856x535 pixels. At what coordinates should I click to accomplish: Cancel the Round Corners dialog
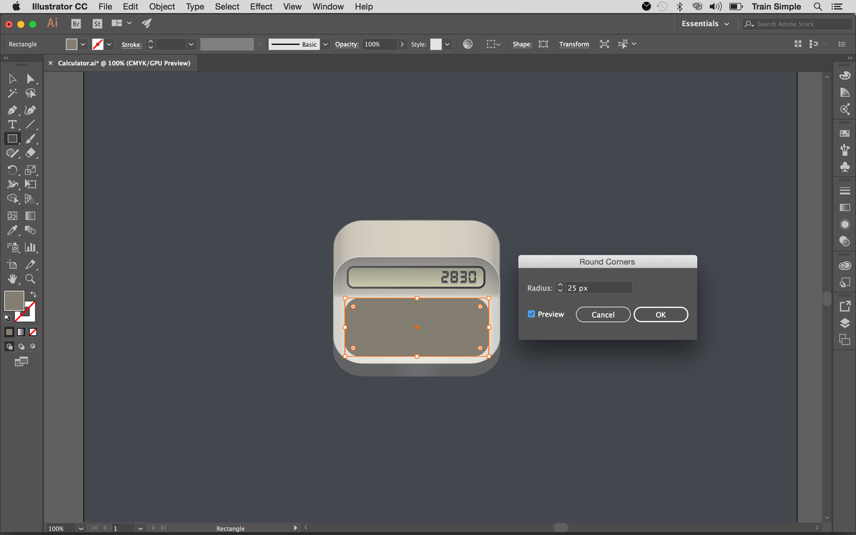pos(603,314)
